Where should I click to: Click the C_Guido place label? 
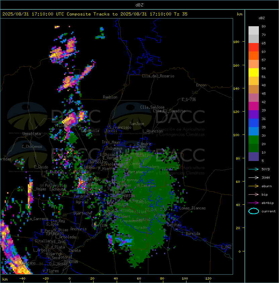pos(41,167)
